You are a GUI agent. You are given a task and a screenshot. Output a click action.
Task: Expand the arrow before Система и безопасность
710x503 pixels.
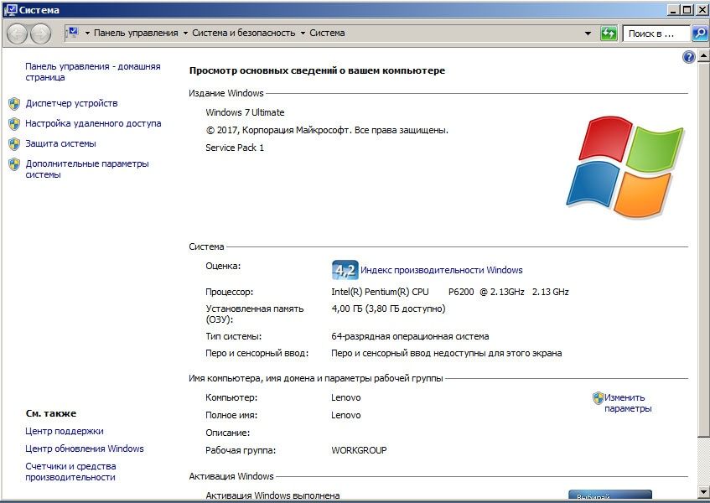click(185, 33)
